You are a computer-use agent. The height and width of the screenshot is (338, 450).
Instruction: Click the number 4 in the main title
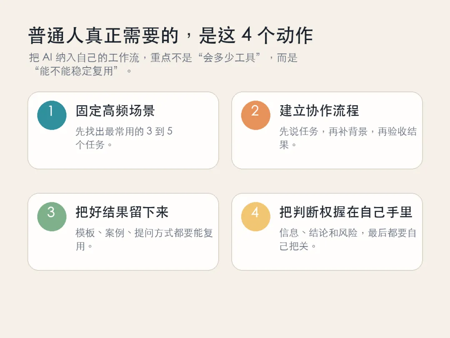(x=247, y=36)
